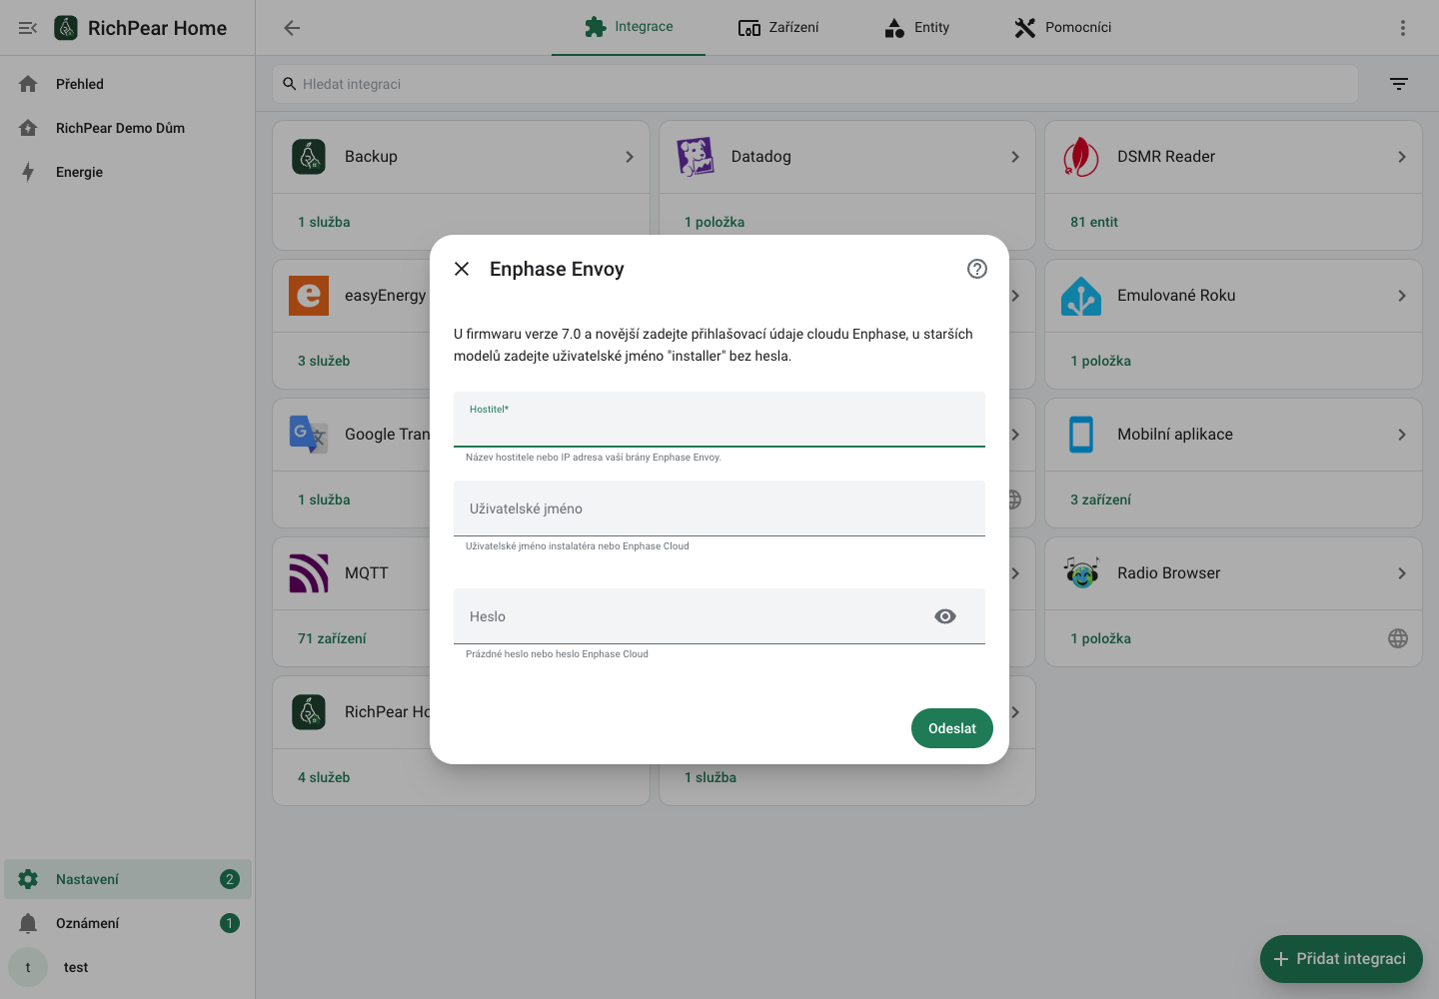Image resolution: width=1439 pixels, height=999 pixels.
Task: Expand the Datadog integration chevron
Action: pos(1015,157)
